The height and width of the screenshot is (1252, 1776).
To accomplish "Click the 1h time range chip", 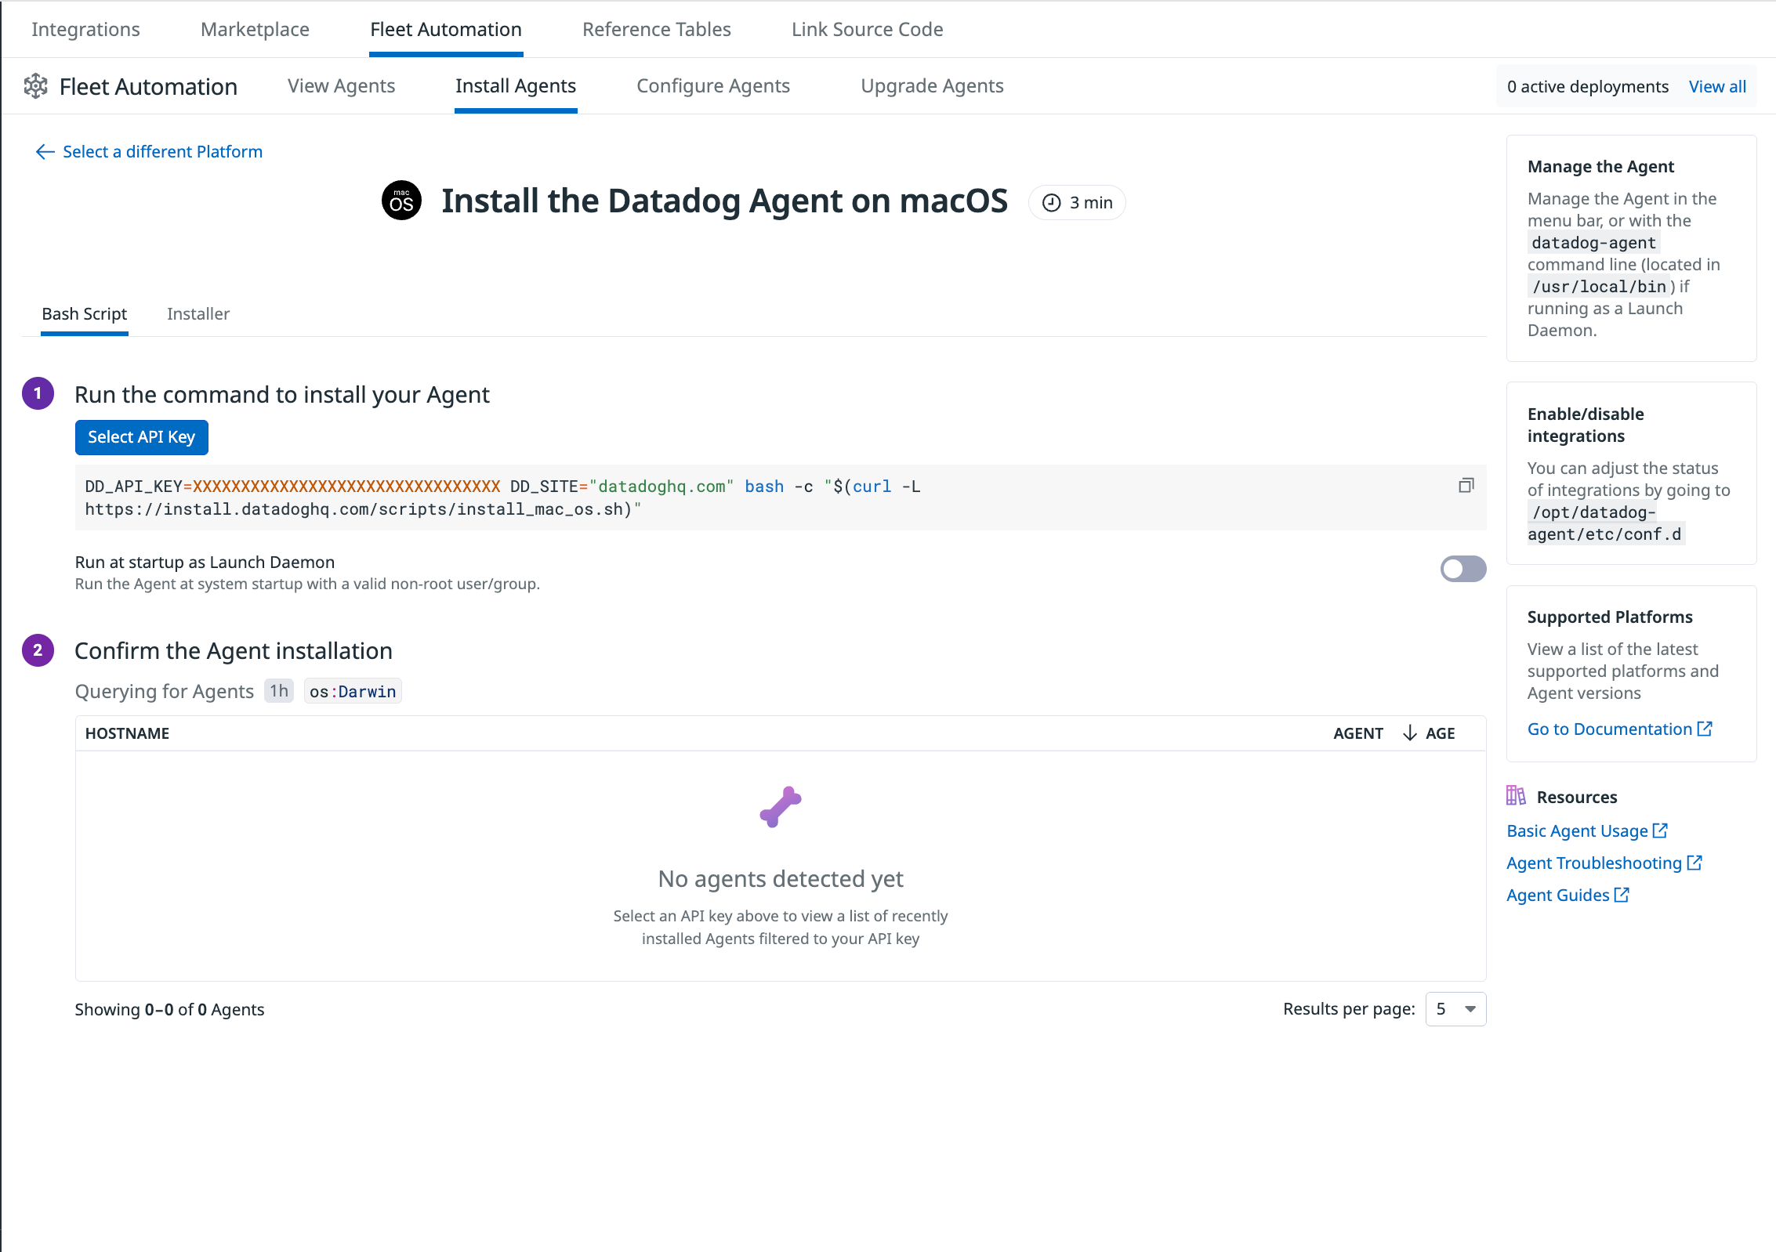I will pyautogui.click(x=279, y=691).
